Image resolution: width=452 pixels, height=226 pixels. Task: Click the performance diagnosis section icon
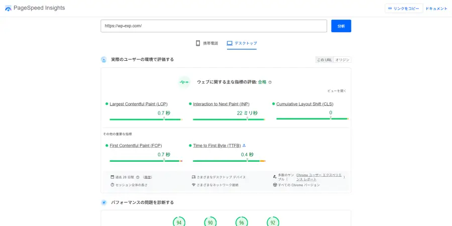click(x=104, y=203)
